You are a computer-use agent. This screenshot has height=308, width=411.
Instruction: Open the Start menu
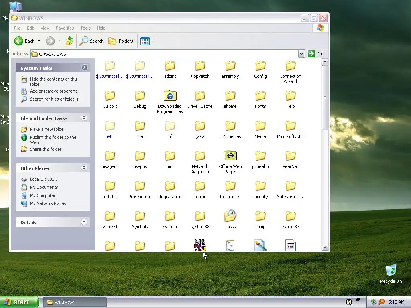pos(19,302)
